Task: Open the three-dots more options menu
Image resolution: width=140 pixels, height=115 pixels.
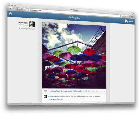Action: coord(103,91)
